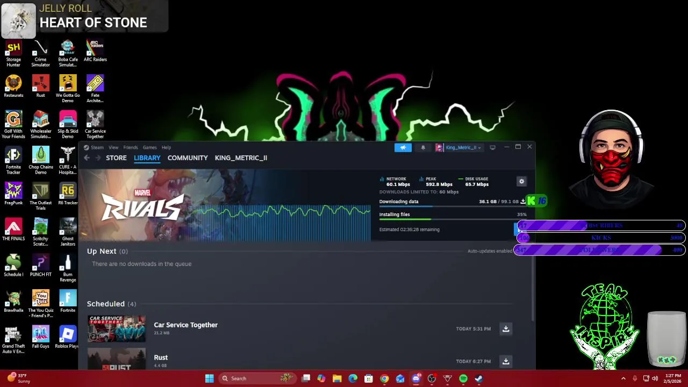Click the Up Next (0) heading
This screenshot has height=387, width=688.
107,251
